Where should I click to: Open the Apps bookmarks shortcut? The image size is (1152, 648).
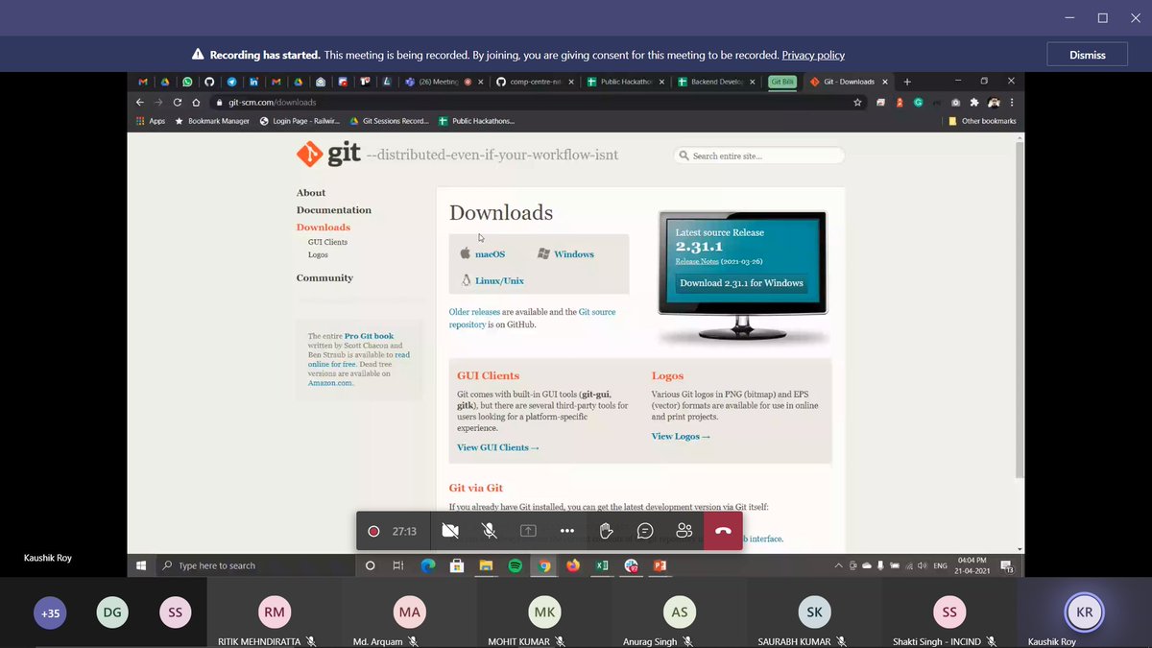point(151,121)
